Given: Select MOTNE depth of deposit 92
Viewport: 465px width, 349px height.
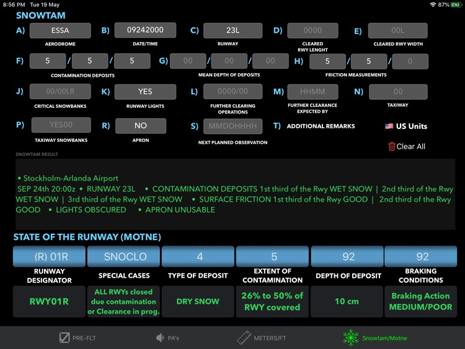Looking at the screenshot, I should (x=347, y=257).
